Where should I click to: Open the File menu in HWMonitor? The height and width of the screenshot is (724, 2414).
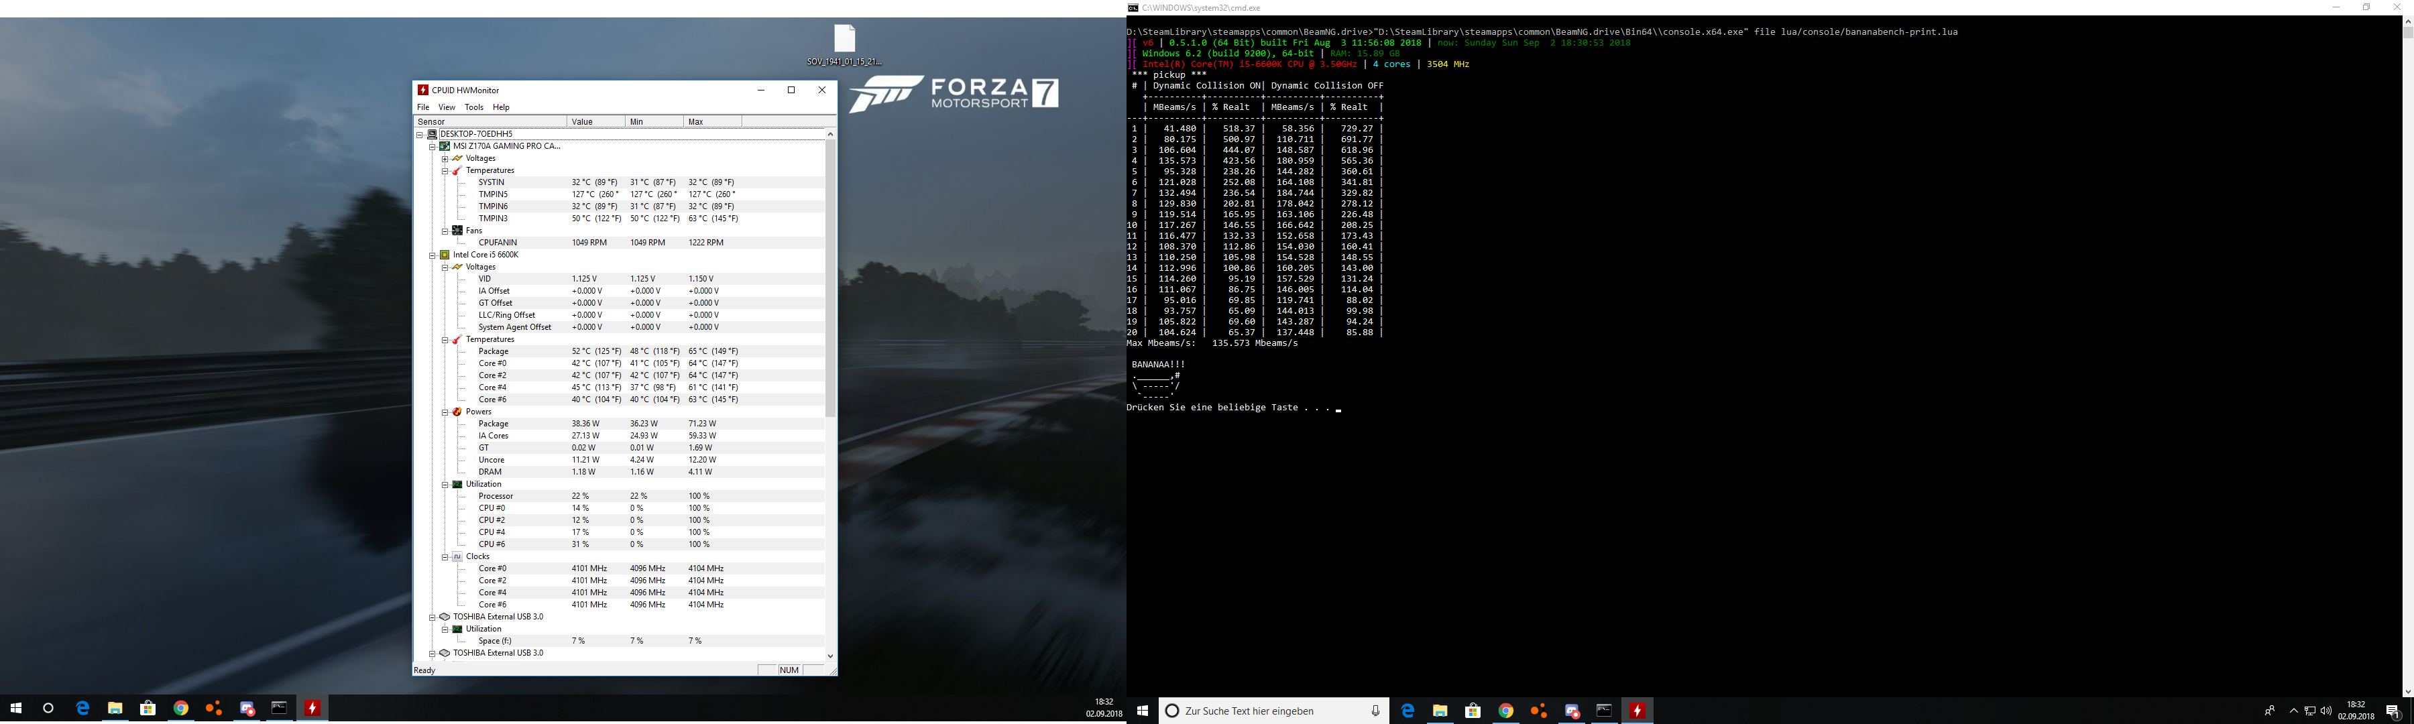click(422, 107)
